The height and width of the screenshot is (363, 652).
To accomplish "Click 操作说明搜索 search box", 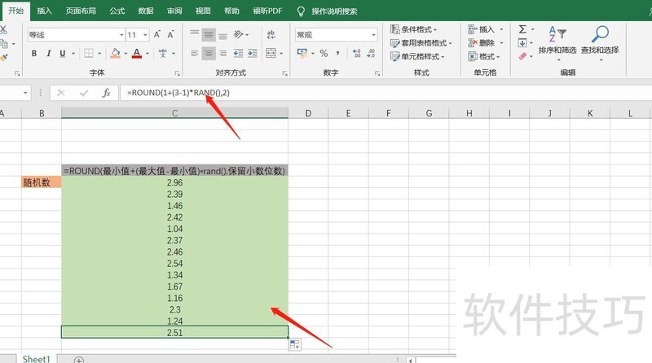I will (334, 11).
